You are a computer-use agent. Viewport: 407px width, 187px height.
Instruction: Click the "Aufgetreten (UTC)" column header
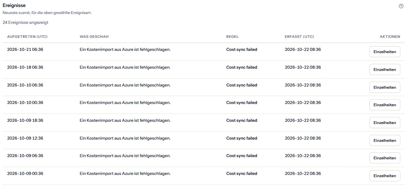[27, 37]
